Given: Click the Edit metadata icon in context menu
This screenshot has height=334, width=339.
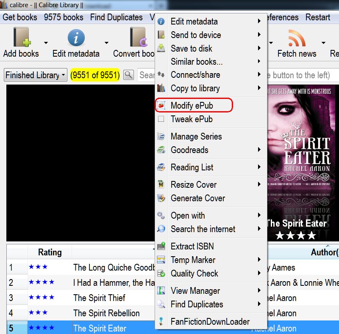Looking at the screenshot, I should [x=161, y=22].
